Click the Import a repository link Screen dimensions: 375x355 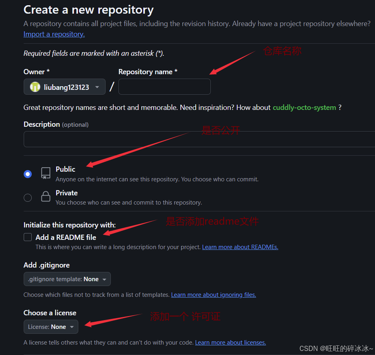tap(54, 34)
